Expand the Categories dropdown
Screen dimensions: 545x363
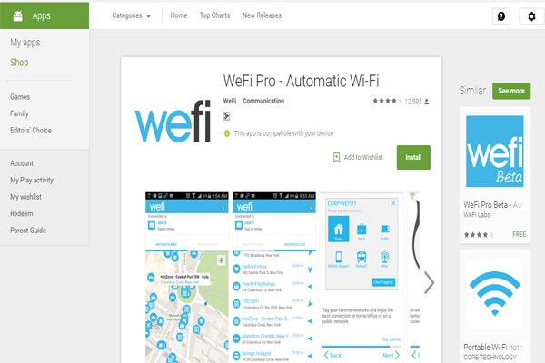[x=132, y=15]
